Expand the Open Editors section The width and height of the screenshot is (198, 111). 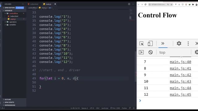click(x=10, y=8)
